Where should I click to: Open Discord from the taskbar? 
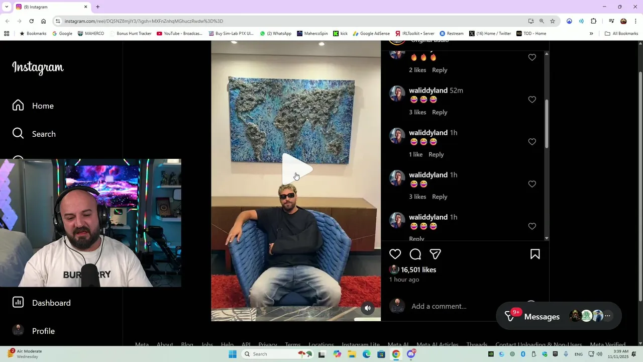pos(411,354)
